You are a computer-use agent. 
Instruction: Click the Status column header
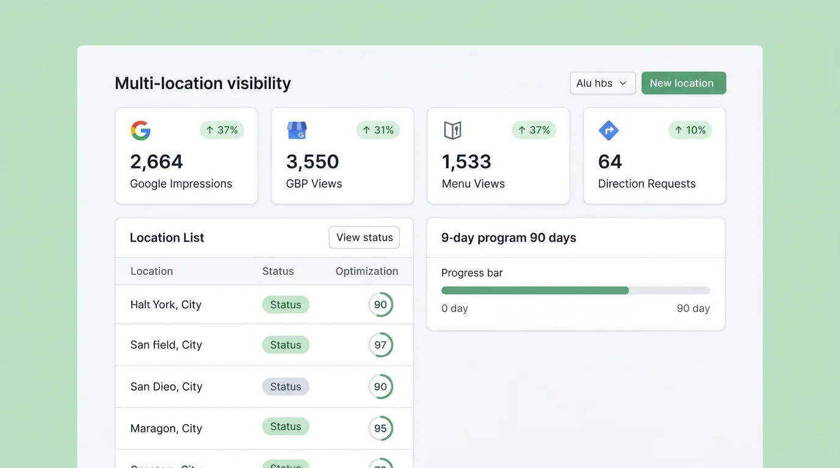pos(278,271)
